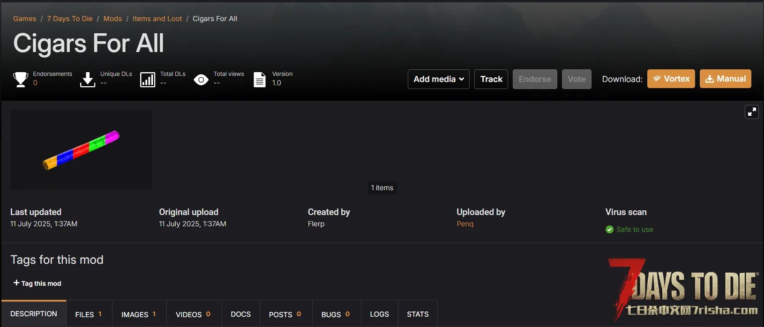764x327 pixels.
Task: Click the Endorsements trophy icon
Action: 21,79
